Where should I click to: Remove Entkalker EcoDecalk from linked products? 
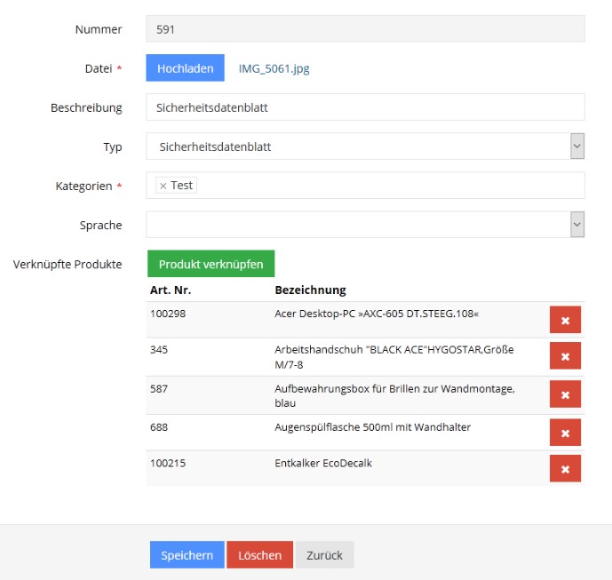click(565, 468)
